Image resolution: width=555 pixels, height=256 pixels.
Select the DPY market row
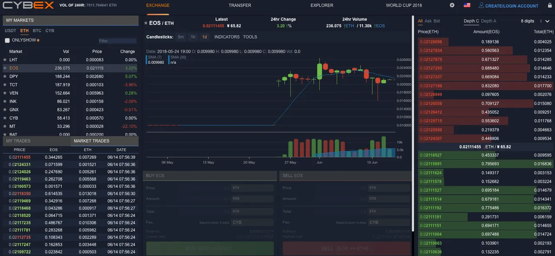(71, 76)
